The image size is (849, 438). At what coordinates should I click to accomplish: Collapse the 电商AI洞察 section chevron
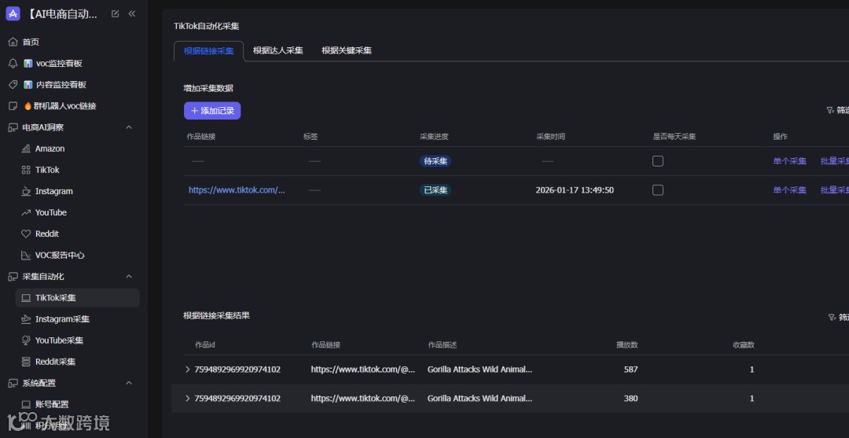pyautogui.click(x=129, y=127)
